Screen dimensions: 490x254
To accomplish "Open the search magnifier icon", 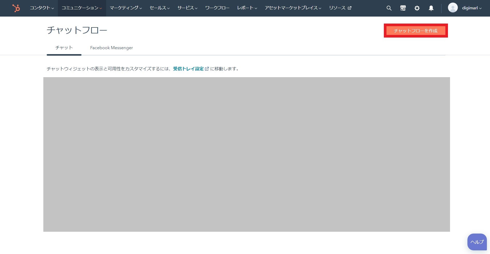I will click(389, 8).
